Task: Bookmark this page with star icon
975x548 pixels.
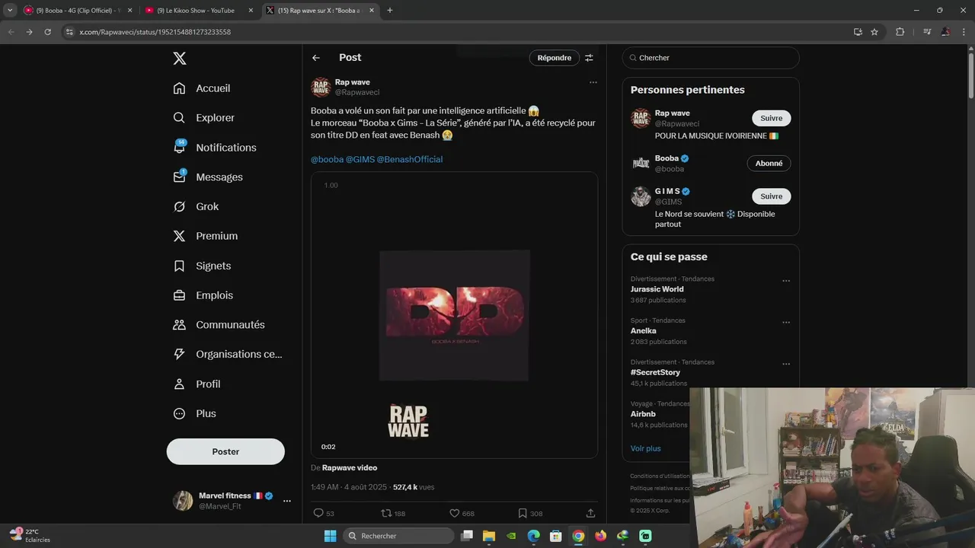Action: (874, 32)
